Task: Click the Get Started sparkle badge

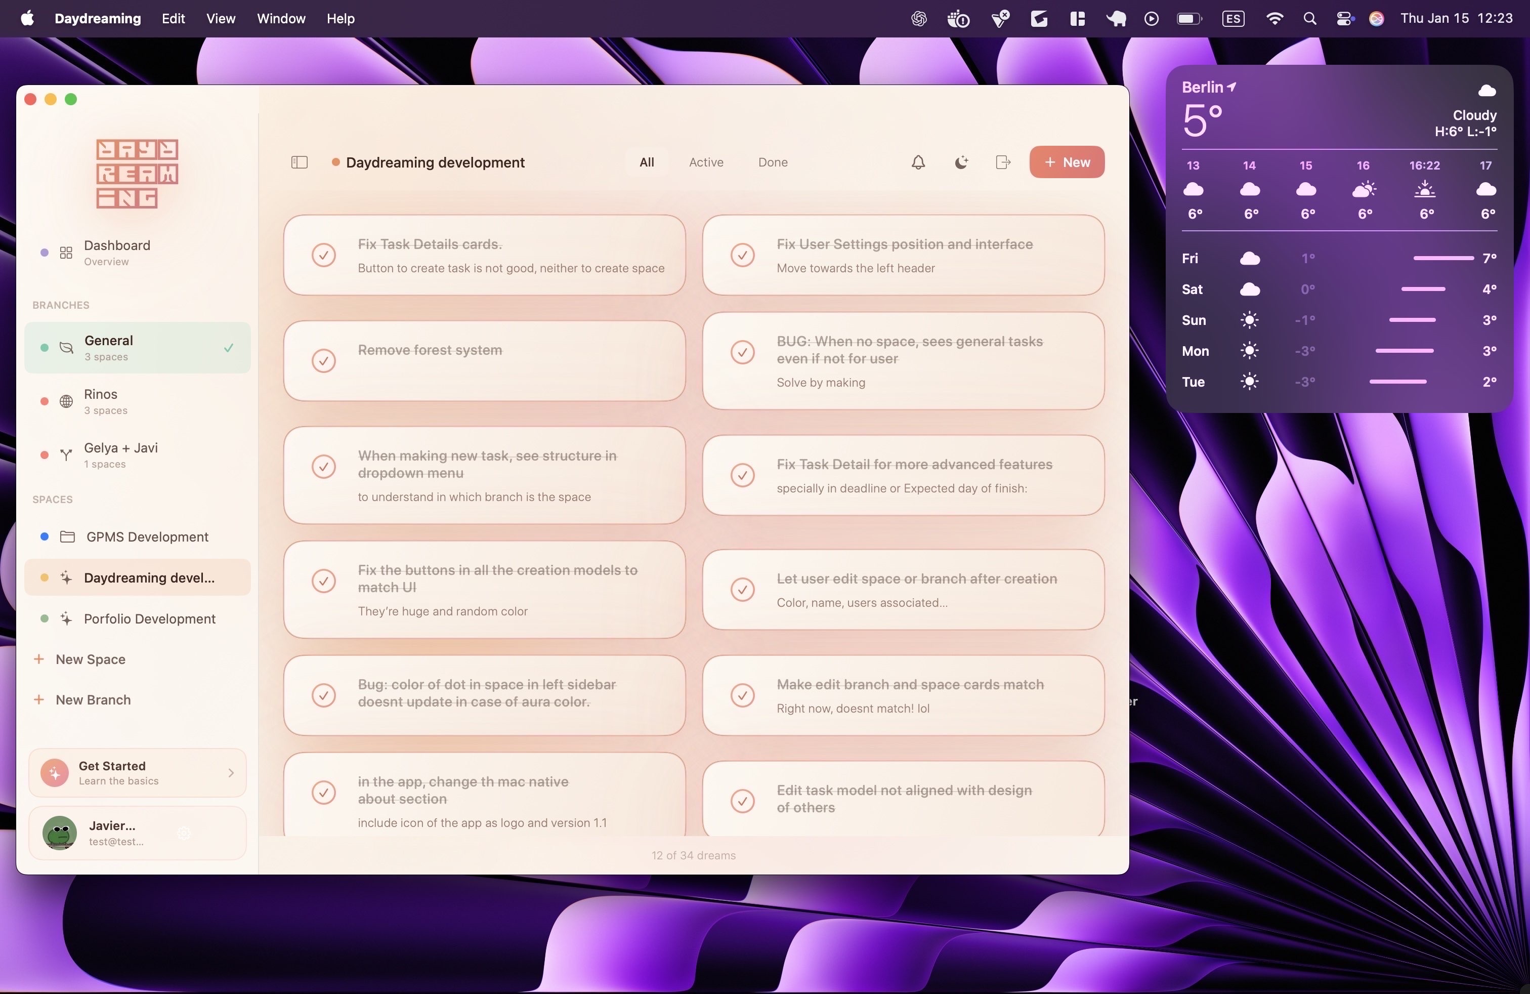Action: click(x=55, y=773)
